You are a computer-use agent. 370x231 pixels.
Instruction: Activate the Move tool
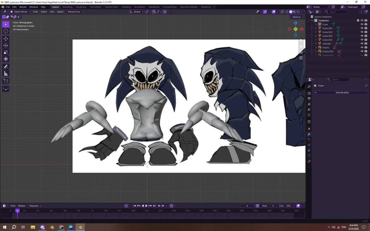click(x=6, y=39)
